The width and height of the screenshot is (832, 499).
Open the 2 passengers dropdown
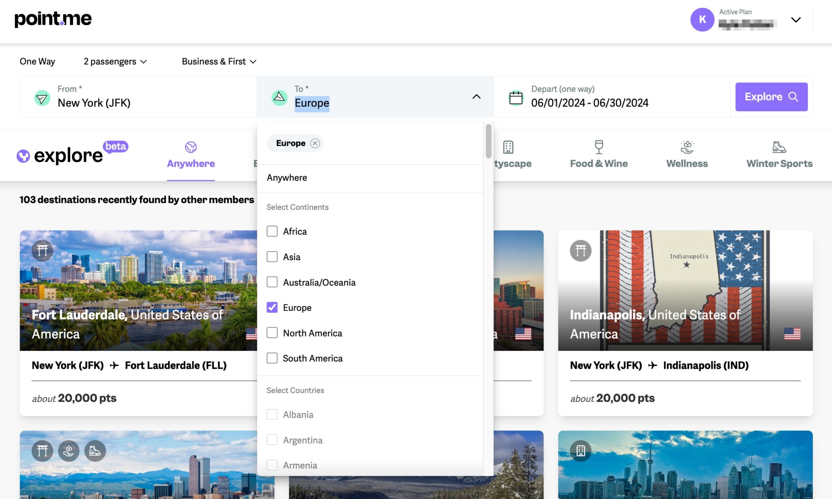[115, 61]
